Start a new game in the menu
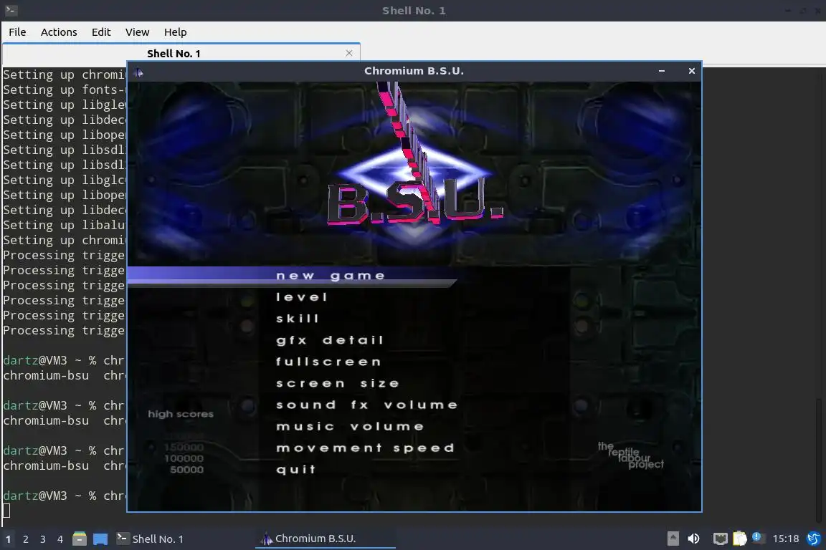 (x=331, y=276)
